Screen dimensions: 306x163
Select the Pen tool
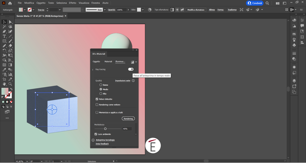(4, 31)
